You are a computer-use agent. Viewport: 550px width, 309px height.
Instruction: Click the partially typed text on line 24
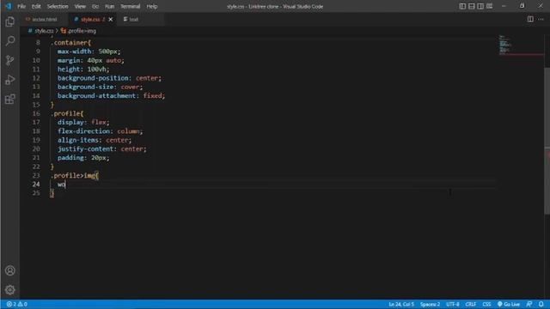(61, 185)
